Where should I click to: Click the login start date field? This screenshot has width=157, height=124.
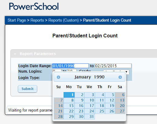click(71, 66)
